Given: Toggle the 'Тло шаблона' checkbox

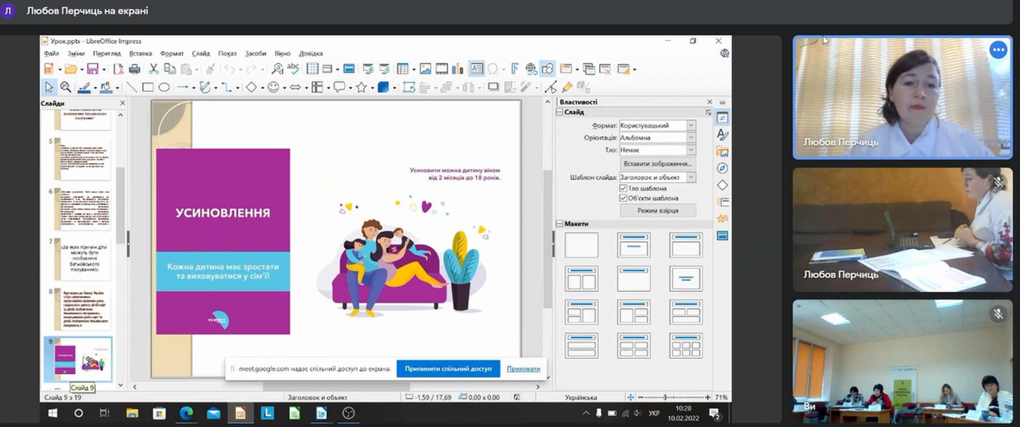Looking at the screenshot, I should tap(623, 188).
